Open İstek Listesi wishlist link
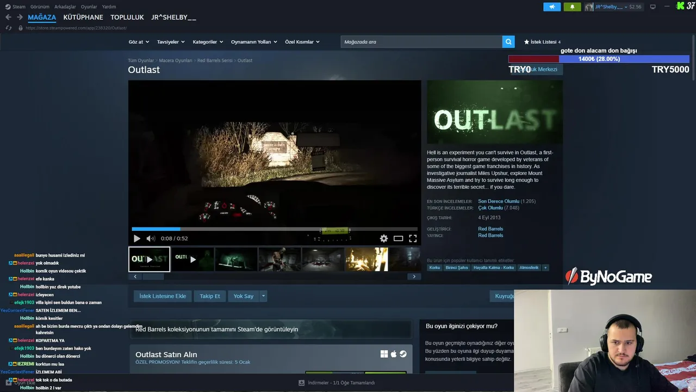Viewport: 696px width, 392px height. (x=542, y=42)
